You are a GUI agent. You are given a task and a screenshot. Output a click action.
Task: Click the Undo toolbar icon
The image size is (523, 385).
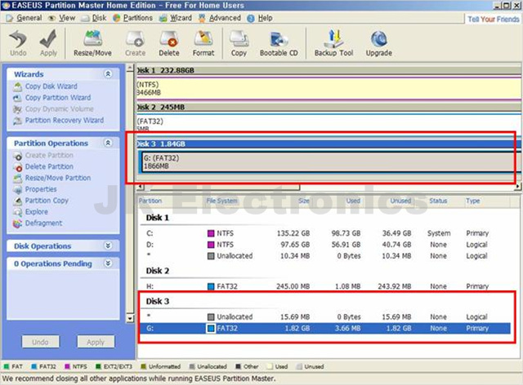18,43
